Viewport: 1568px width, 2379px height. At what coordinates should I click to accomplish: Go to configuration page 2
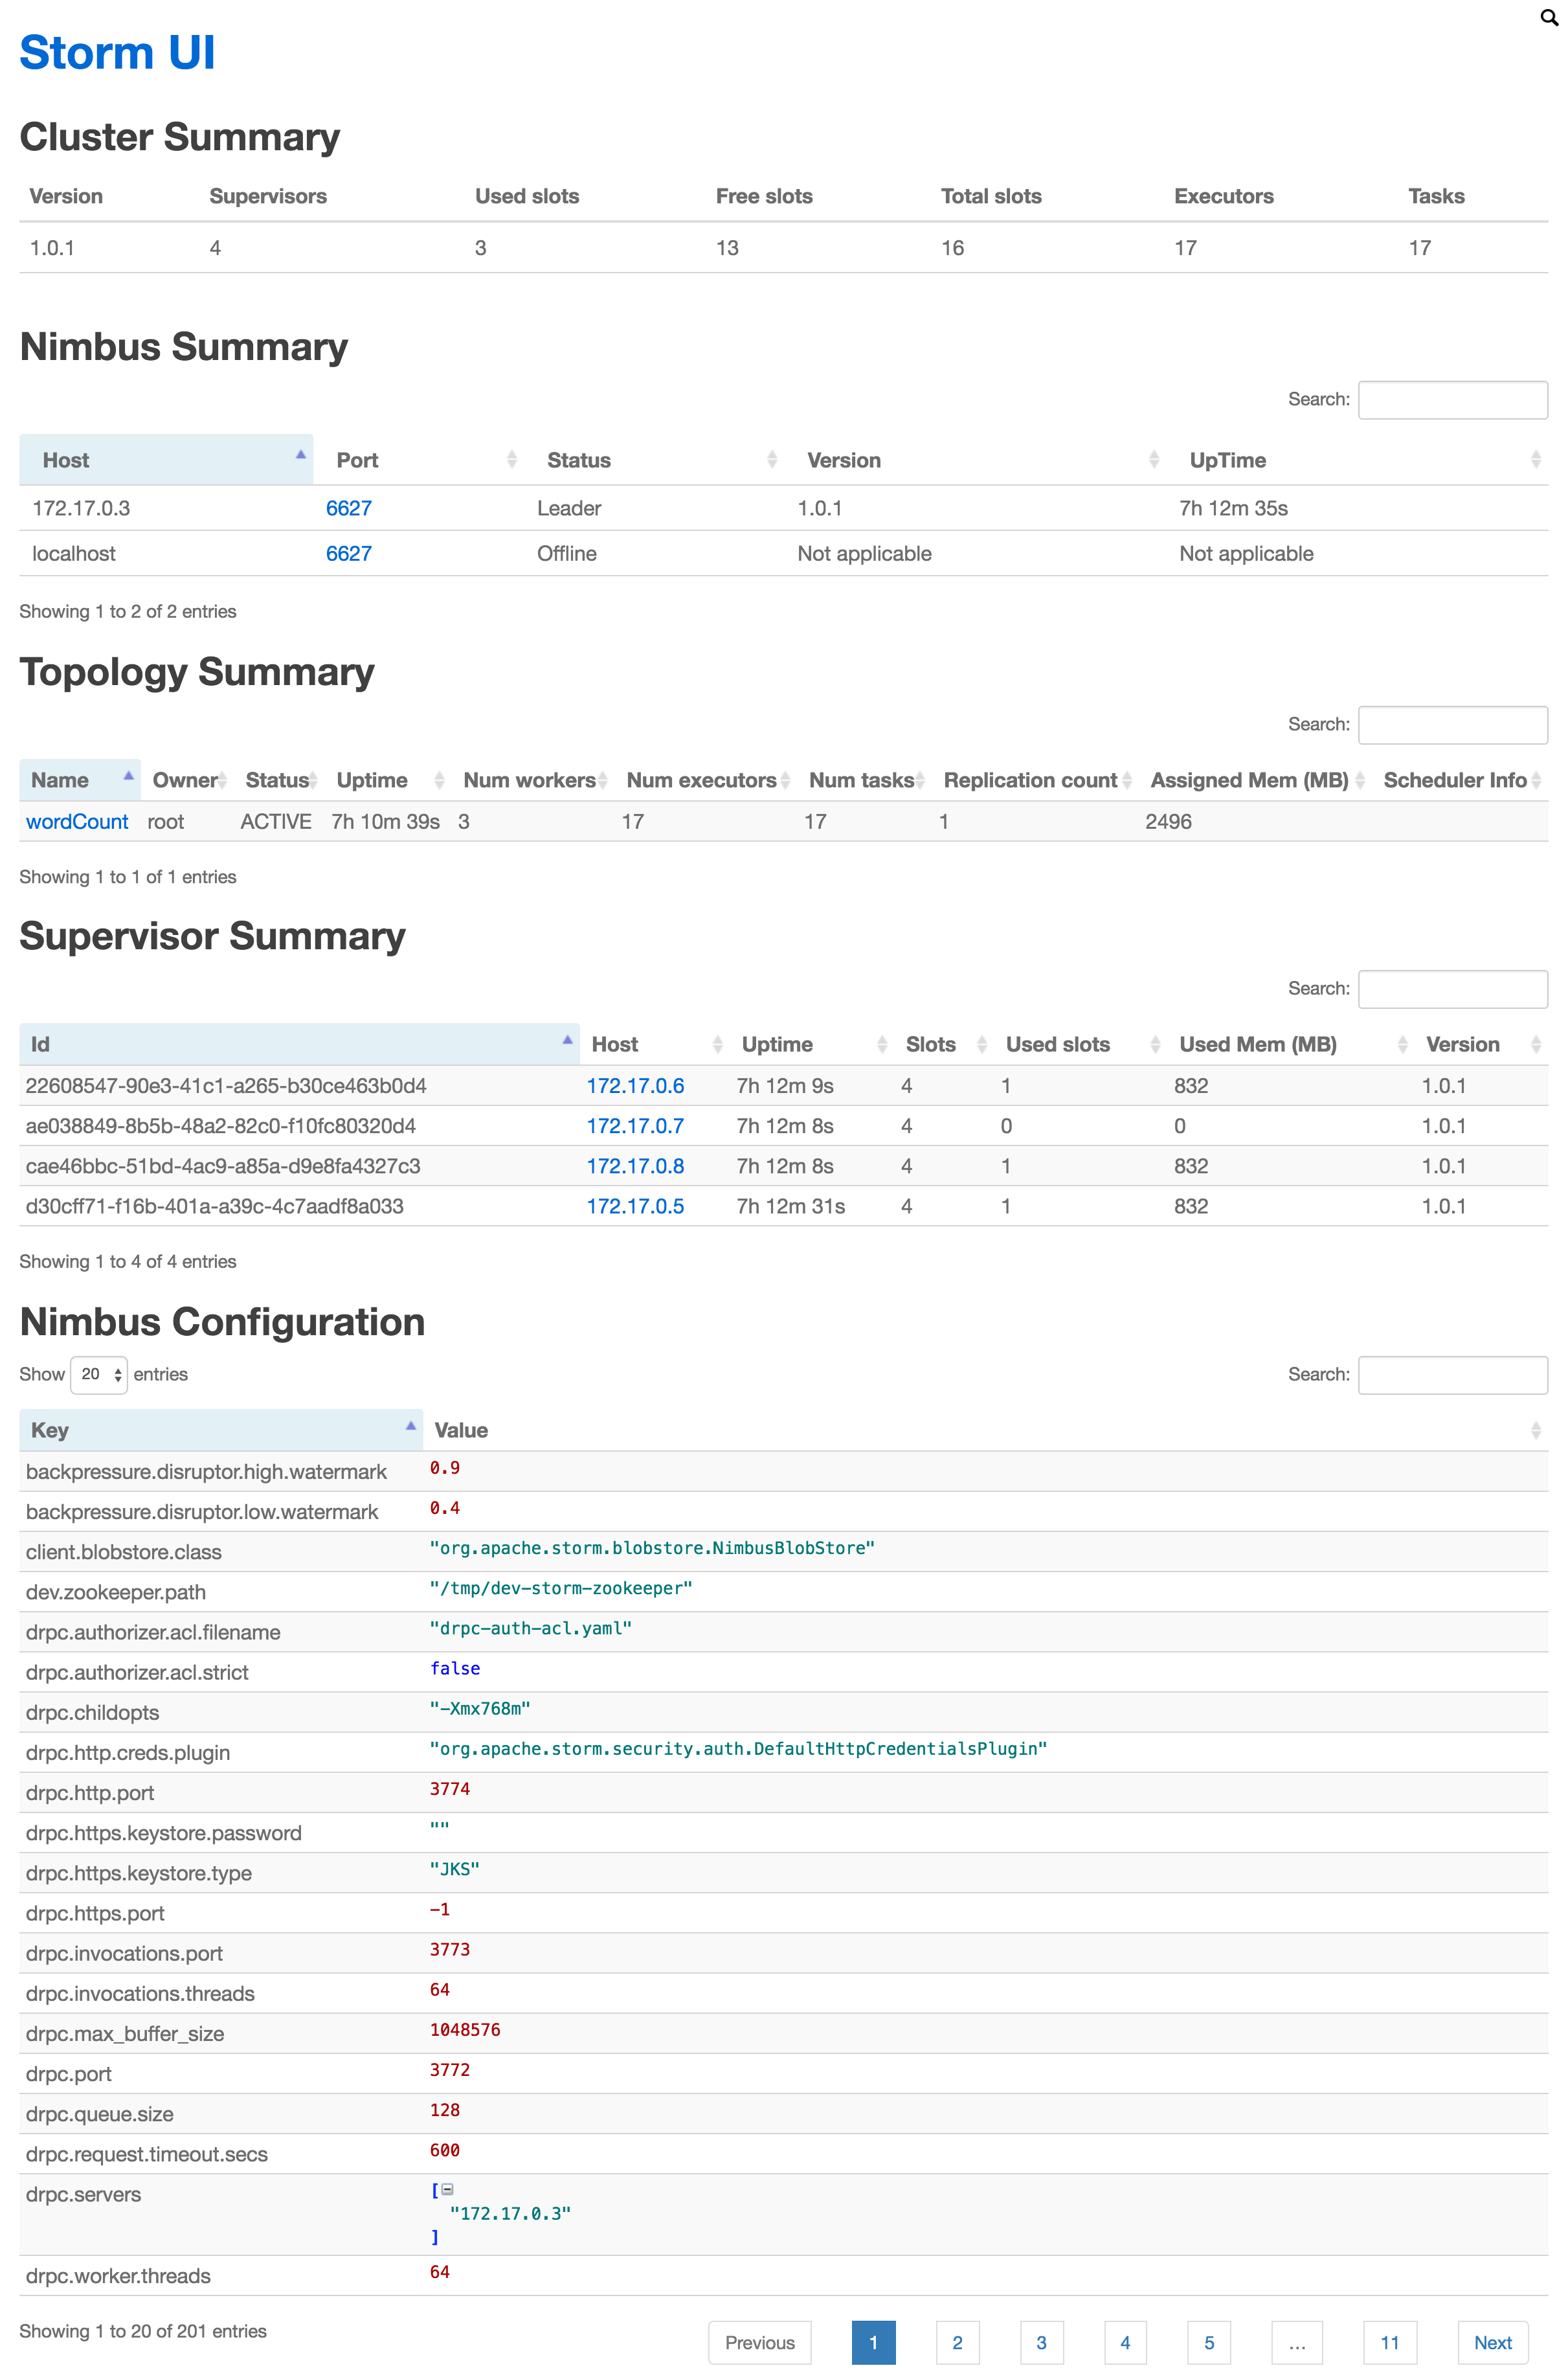pyautogui.click(x=957, y=2342)
